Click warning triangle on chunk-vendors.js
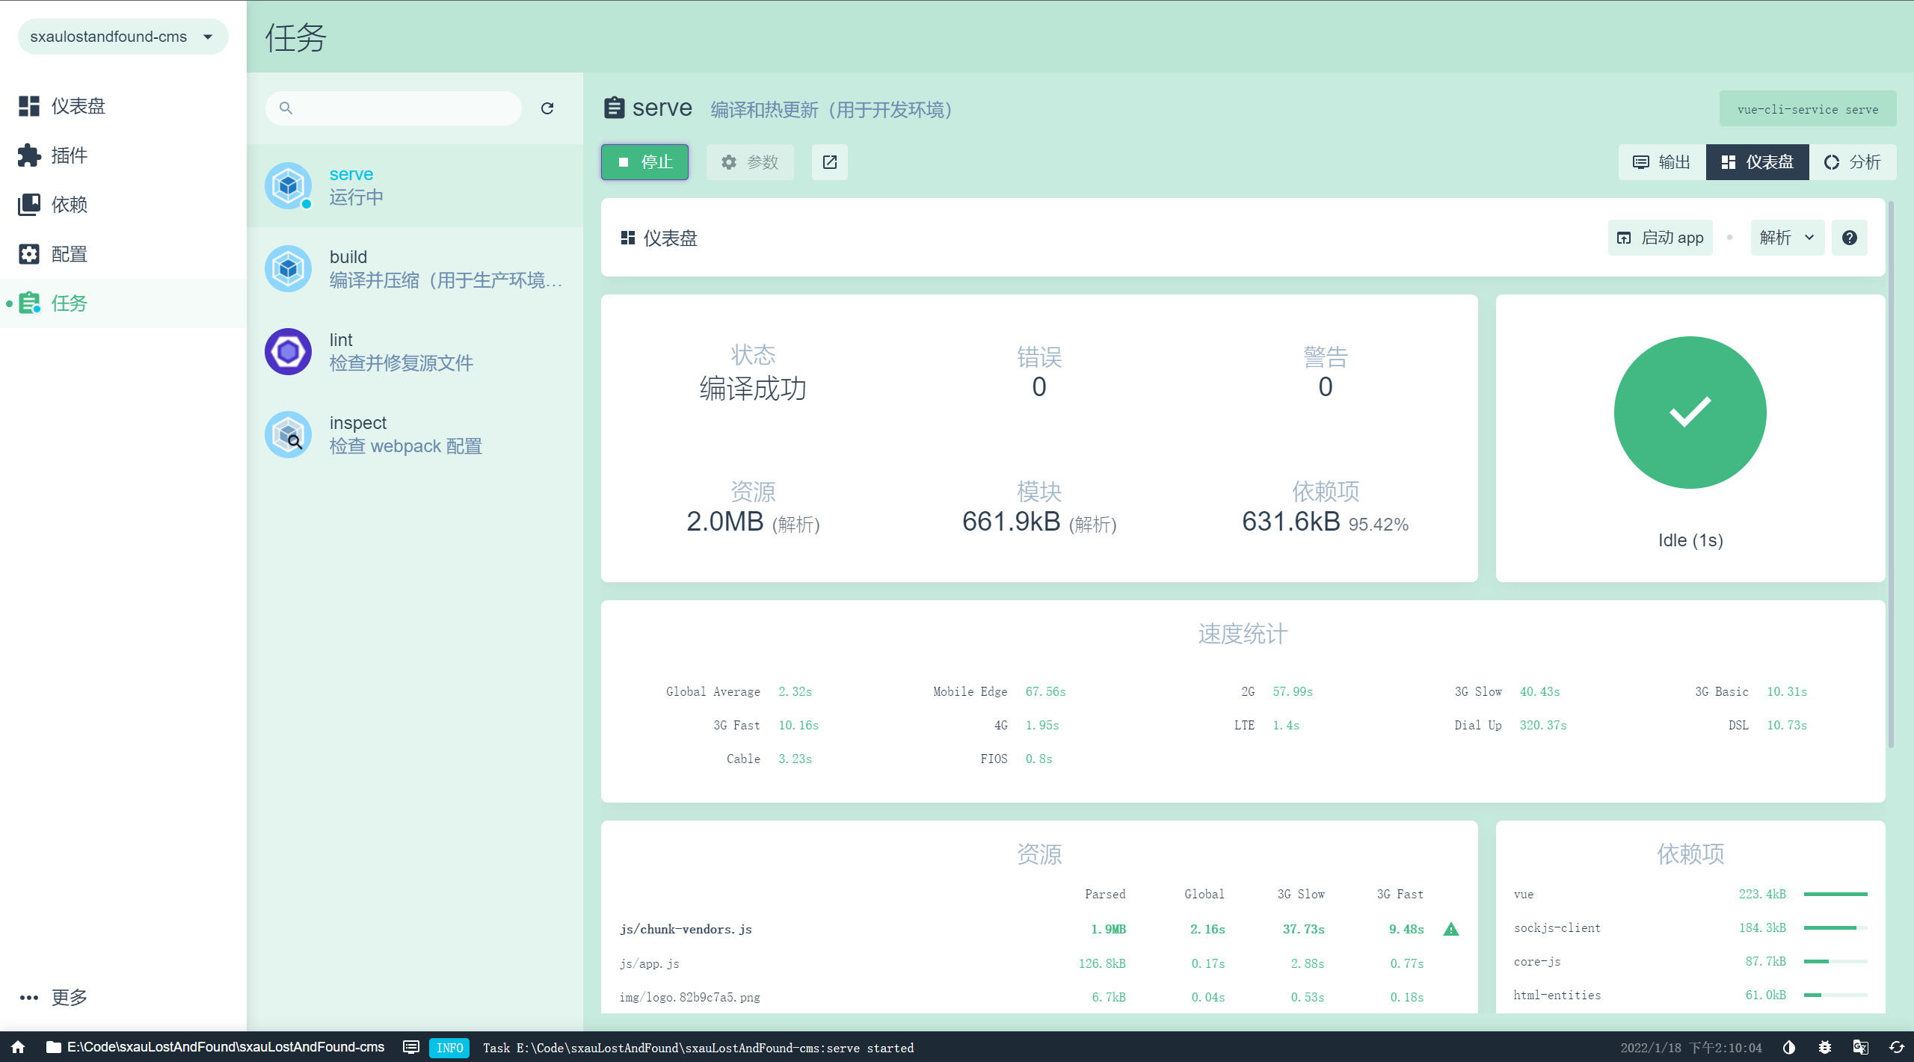Viewport: 1914px width, 1062px height. [x=1451, y=929]
